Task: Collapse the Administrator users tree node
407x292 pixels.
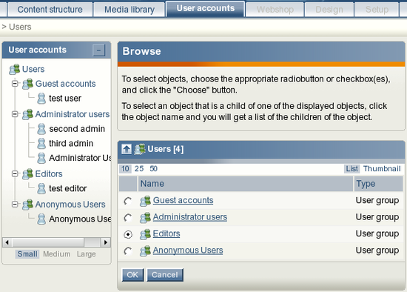Action: coord(15,114)
